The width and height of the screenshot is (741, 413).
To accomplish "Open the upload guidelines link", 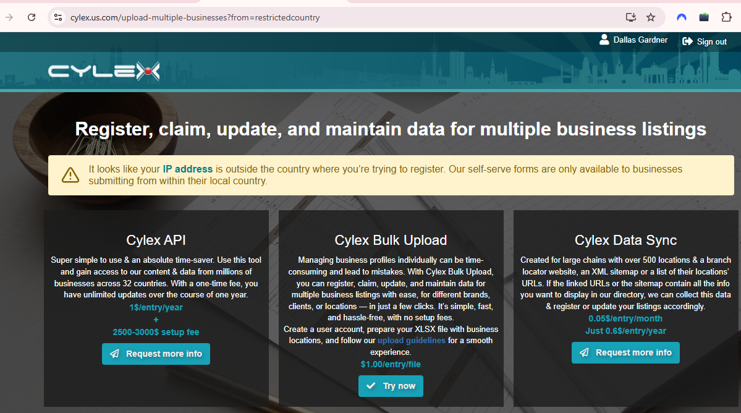I will tap(411, 340).
